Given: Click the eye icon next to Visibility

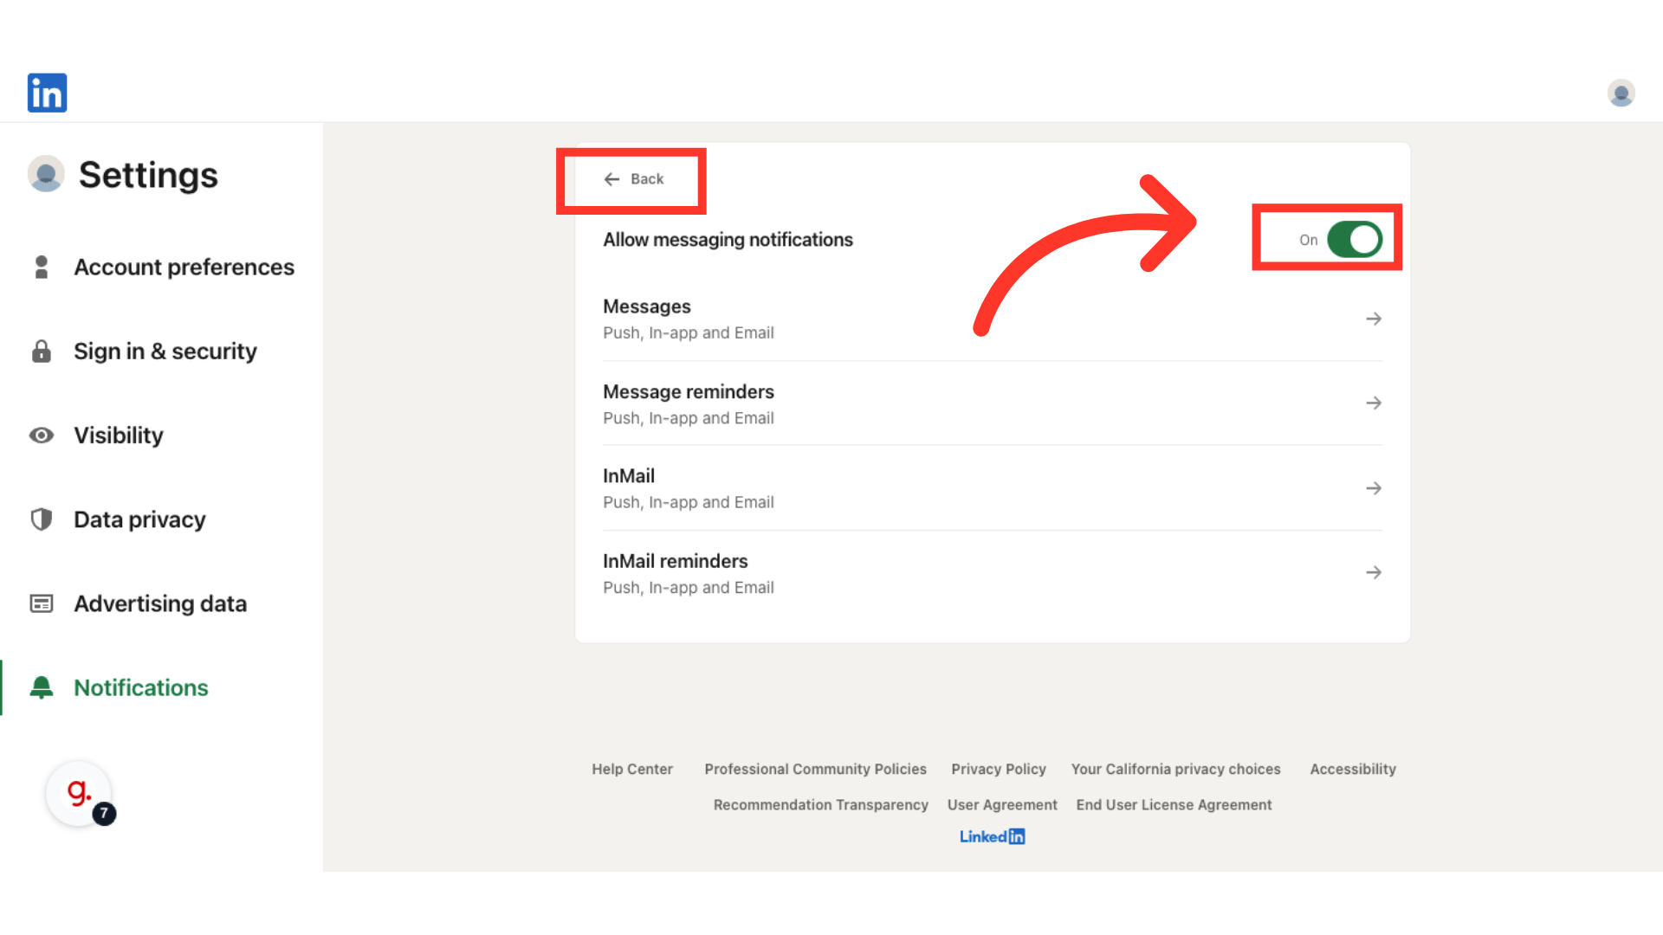Looking at the screenshot, I should (41, 435).
